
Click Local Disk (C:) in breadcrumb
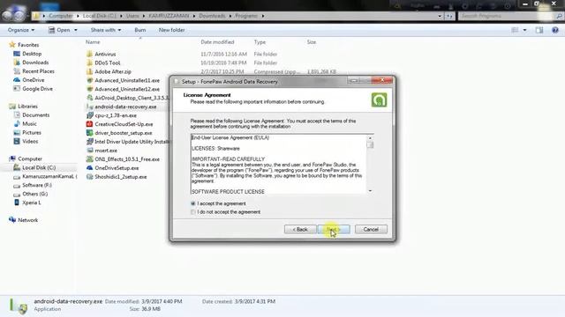pyautogui.click(x=99, y=16)
